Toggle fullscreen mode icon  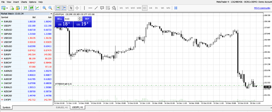pos(176,8)
